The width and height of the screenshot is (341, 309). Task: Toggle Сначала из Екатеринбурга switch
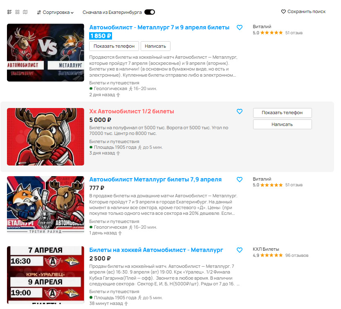coord(150,12)
